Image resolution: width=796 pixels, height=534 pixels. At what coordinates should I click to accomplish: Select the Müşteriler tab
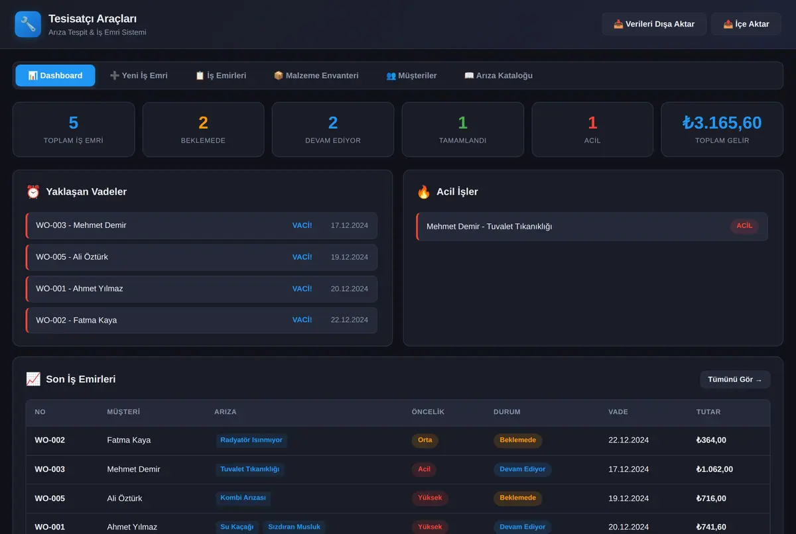tap(411, 76)
